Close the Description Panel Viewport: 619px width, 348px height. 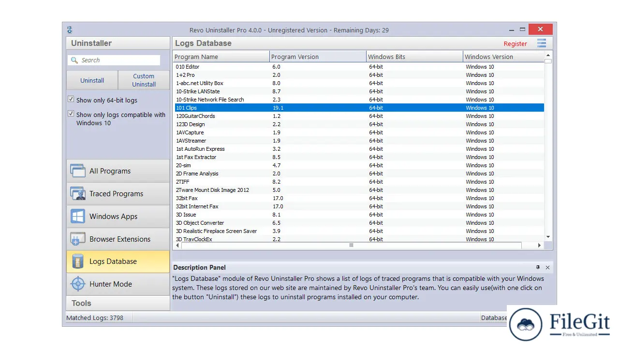(547, 267)
